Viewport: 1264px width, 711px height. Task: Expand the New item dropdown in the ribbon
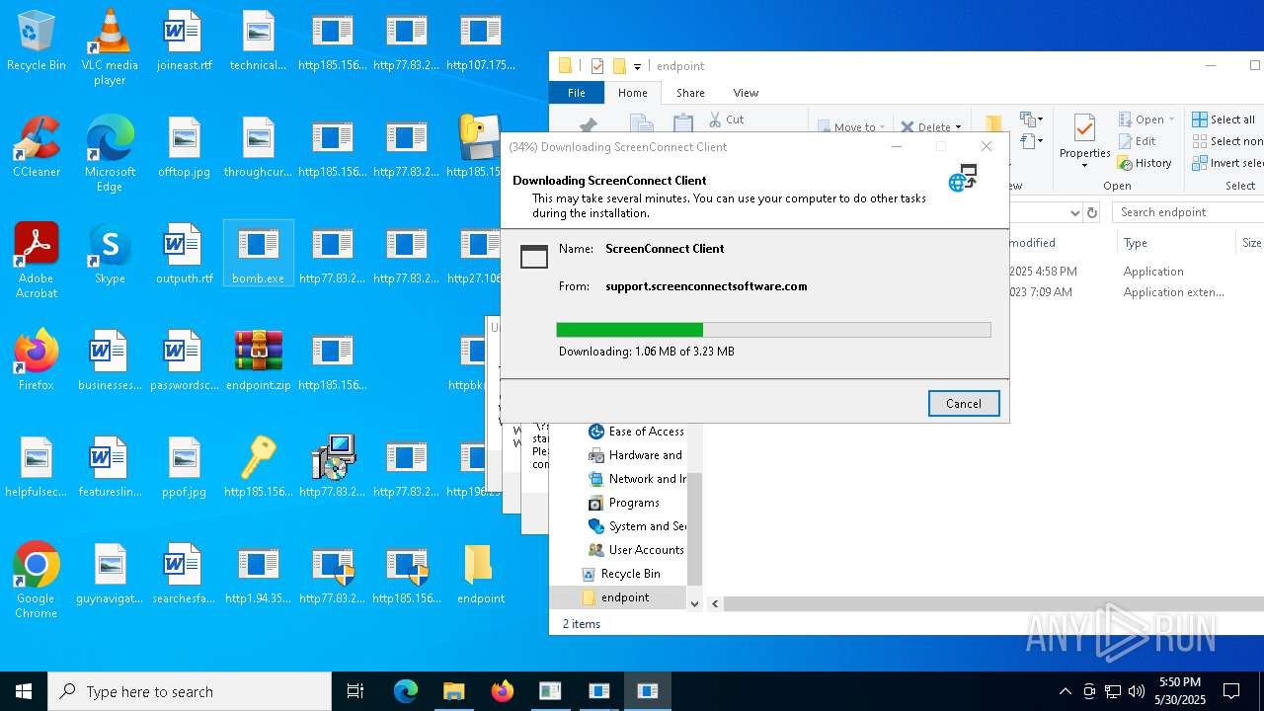point(1032,119)
